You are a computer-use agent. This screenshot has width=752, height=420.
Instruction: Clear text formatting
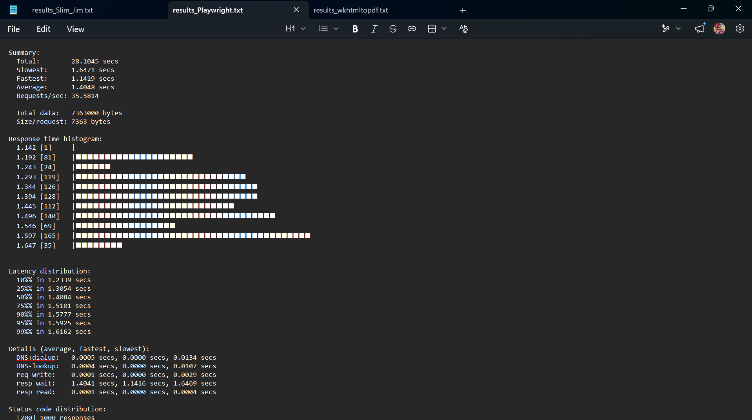click(463, 29)
